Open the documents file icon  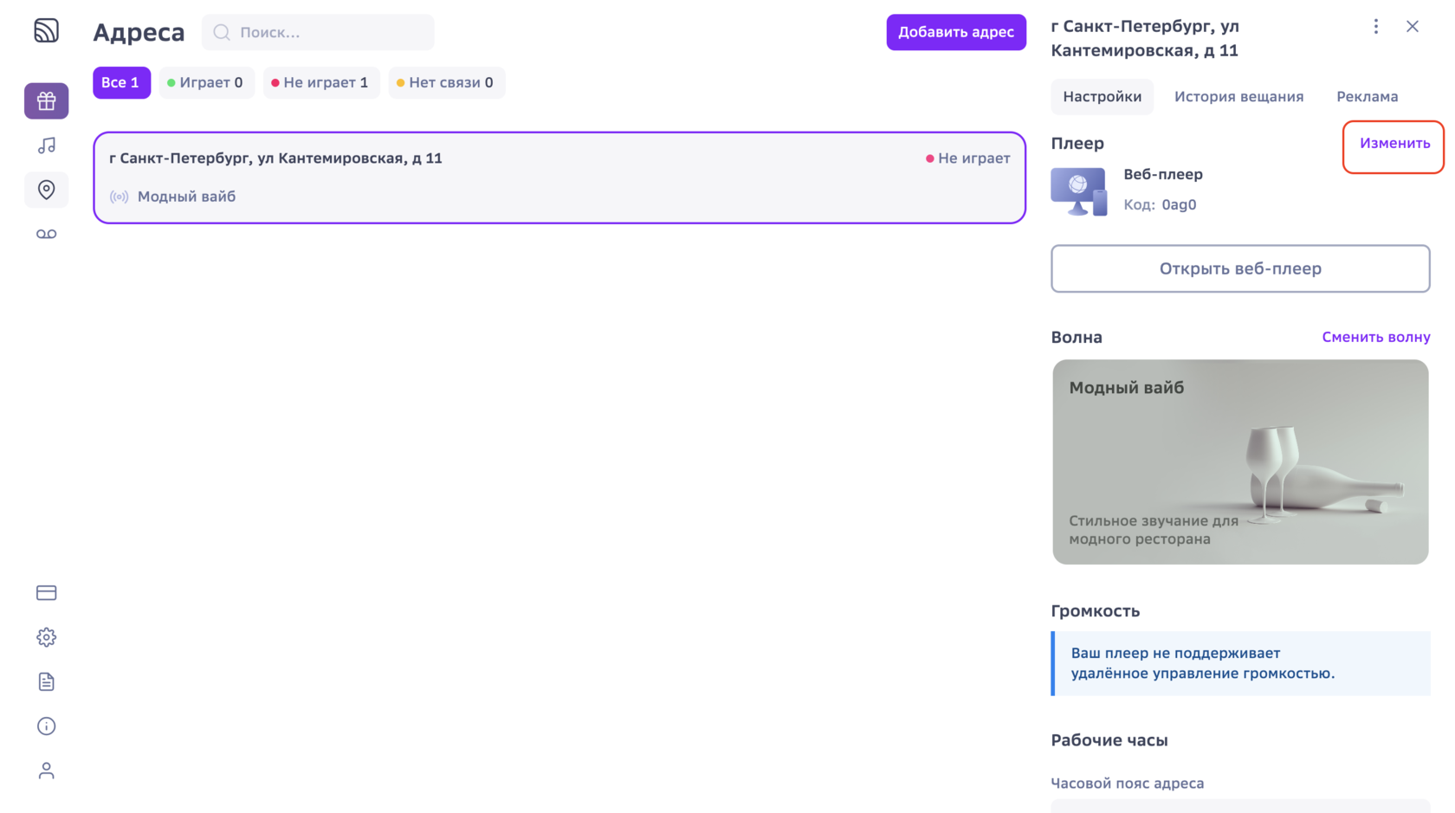pos(46,682)
